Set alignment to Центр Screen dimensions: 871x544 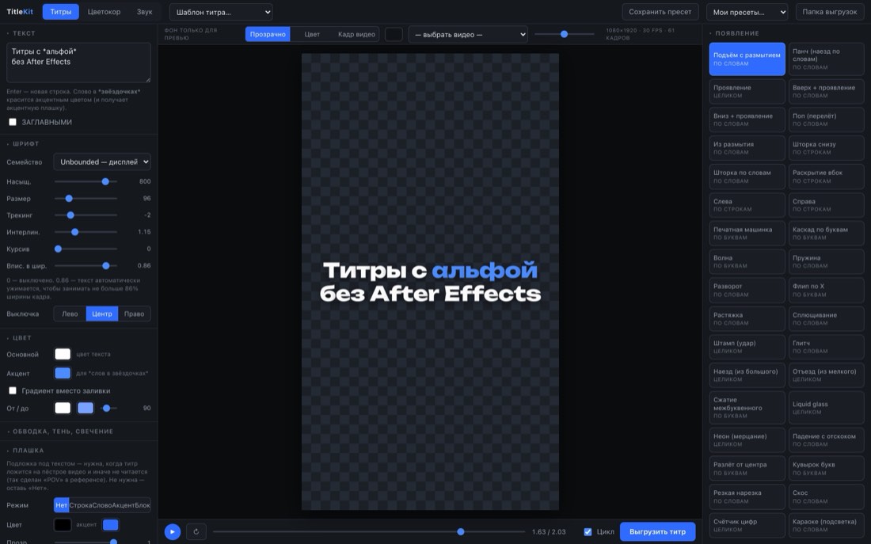[x=101, y=314]
